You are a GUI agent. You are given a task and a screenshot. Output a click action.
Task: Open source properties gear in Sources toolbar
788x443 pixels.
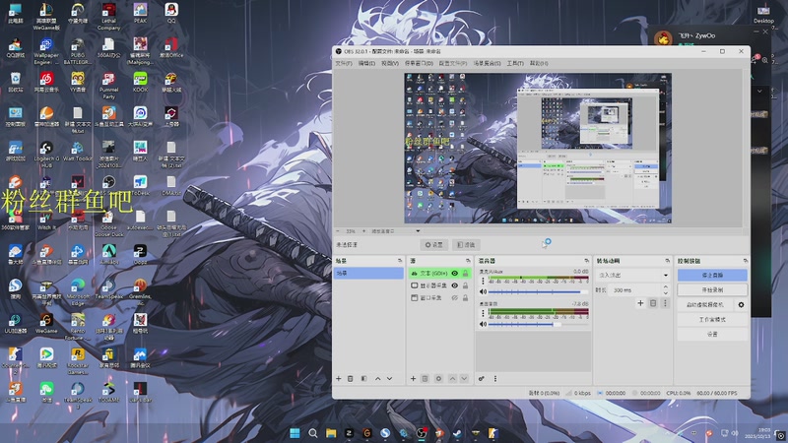pos(438,379)
